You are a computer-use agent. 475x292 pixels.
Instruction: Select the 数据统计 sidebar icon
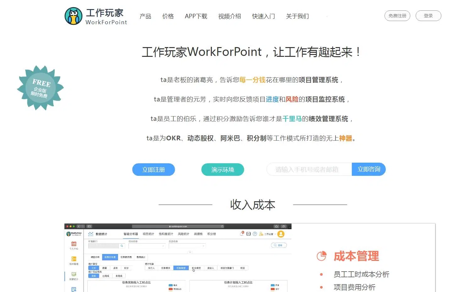[x=74, y=274]
